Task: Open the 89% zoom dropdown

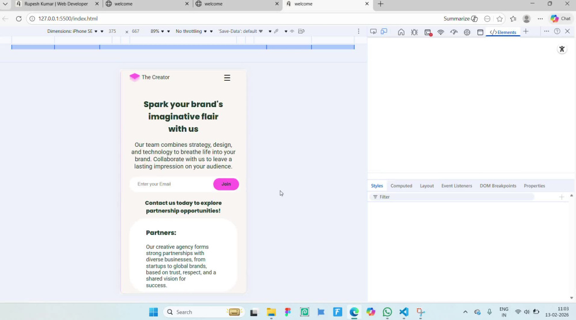Action: [157, 31]
